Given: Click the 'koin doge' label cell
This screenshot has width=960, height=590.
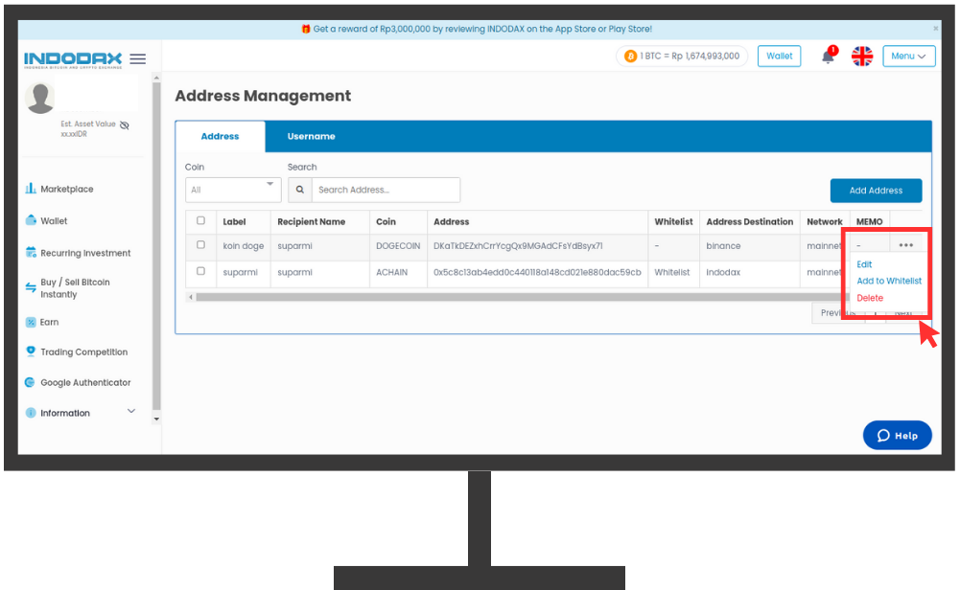Looking at the screenshot, I should tap(243, 246).
